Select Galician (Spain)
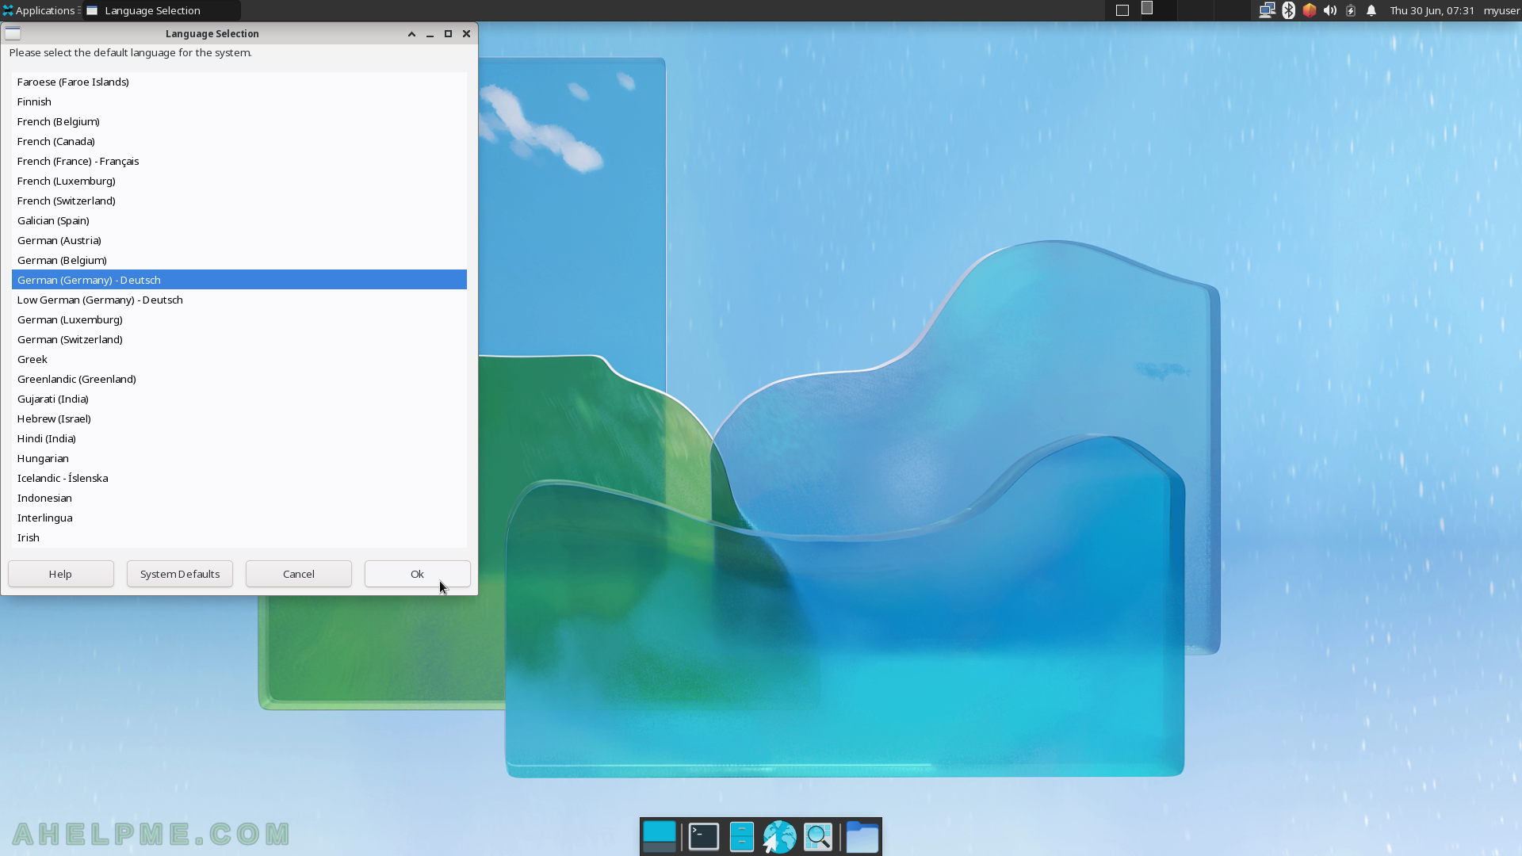1522x856 pixels. coord(239,220)
